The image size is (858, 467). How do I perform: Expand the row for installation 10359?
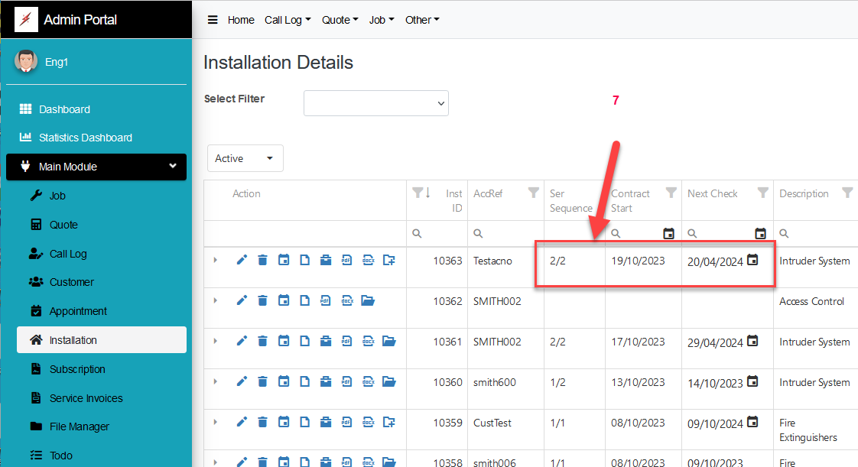pyautogui.click(x=216, y=422)
